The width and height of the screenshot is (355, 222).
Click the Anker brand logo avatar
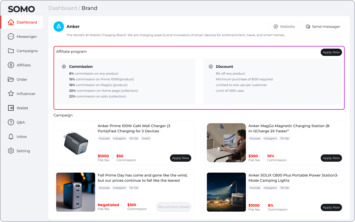pyautogui.click(x=59, y=27)
